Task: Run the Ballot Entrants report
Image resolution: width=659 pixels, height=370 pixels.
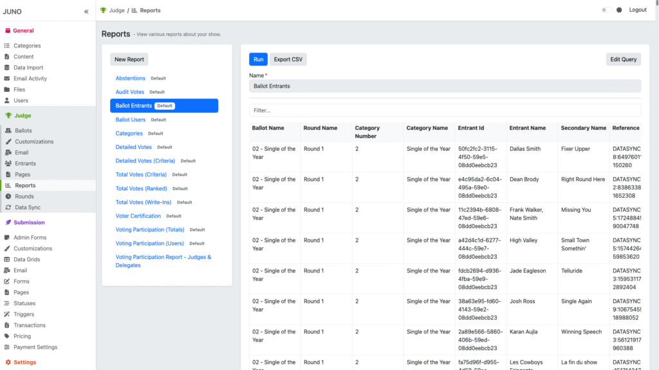Action: [x=258, y=59]
